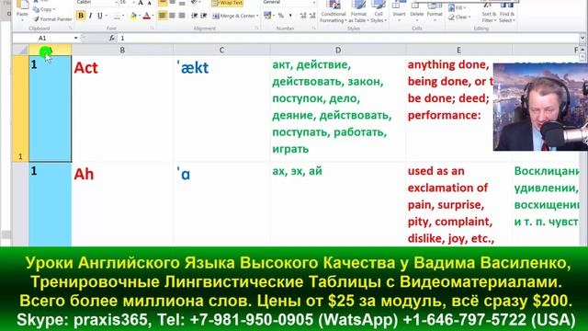Screen dimensions: 588x331
Task: Click the Name Box showing A1
Action: 42,38
